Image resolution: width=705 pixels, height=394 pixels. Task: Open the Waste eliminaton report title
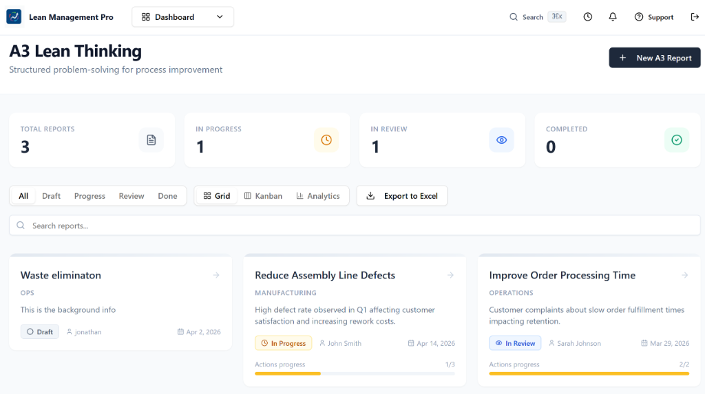tap(61, 275)
